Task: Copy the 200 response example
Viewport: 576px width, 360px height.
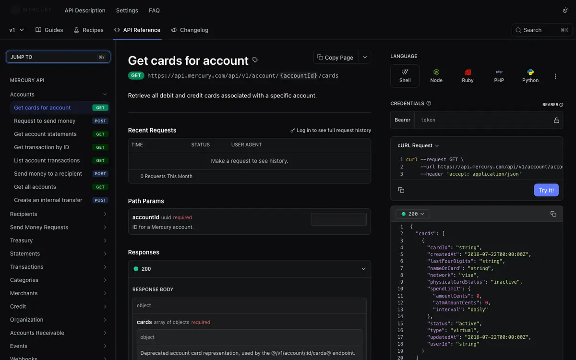Action: (553, 214)
